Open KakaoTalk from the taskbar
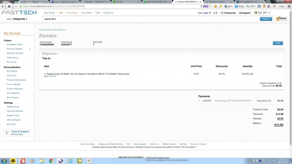The width and height of the screenshot is (292, 164). [x=13, y=161]
